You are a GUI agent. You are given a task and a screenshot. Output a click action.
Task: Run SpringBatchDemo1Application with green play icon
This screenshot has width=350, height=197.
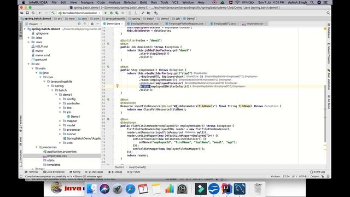point(106,13)
